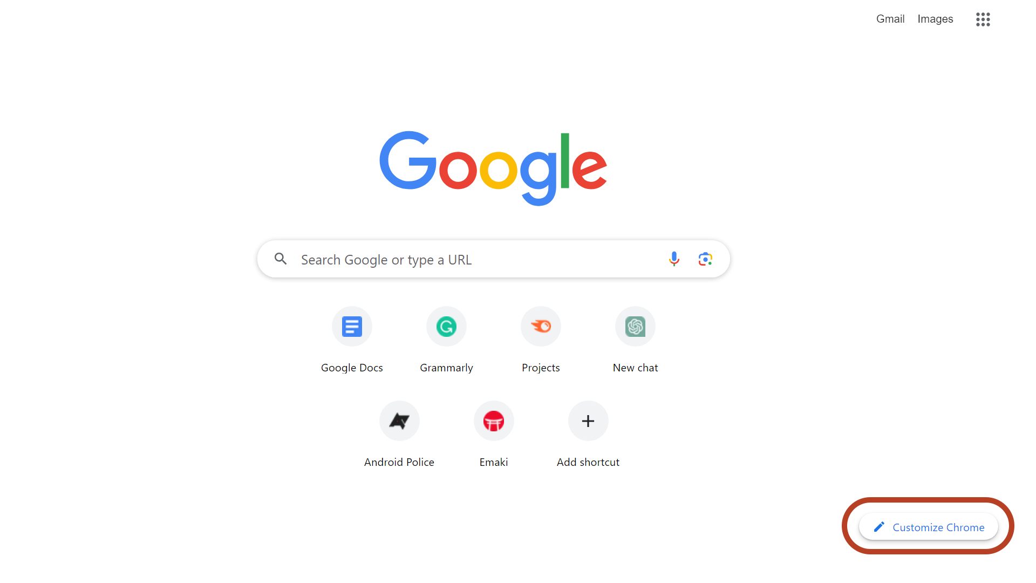Open Google Docs shortcut
1036x583 pixels.
pos(351,326)
